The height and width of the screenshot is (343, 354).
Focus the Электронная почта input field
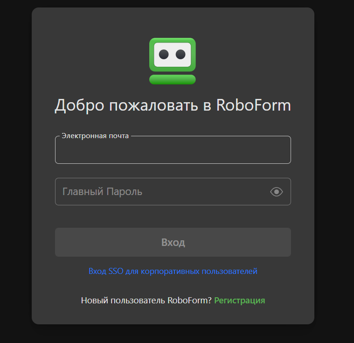(173, 152)
